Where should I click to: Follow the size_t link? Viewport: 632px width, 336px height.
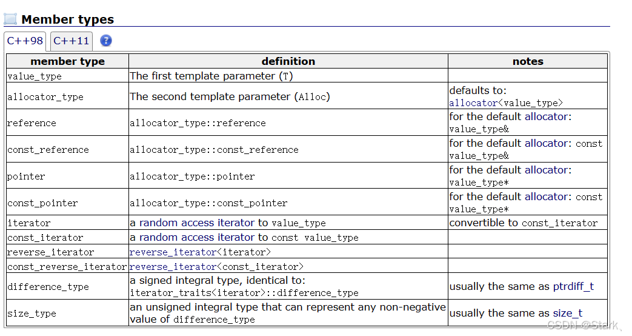point(568,313)
